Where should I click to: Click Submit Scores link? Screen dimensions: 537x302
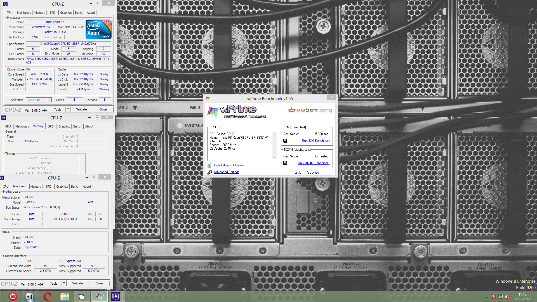point(307,172)
